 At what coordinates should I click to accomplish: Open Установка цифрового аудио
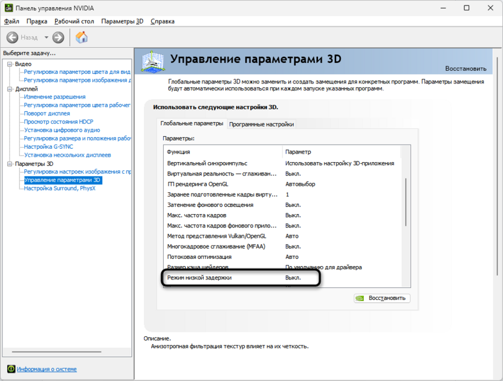62,130
